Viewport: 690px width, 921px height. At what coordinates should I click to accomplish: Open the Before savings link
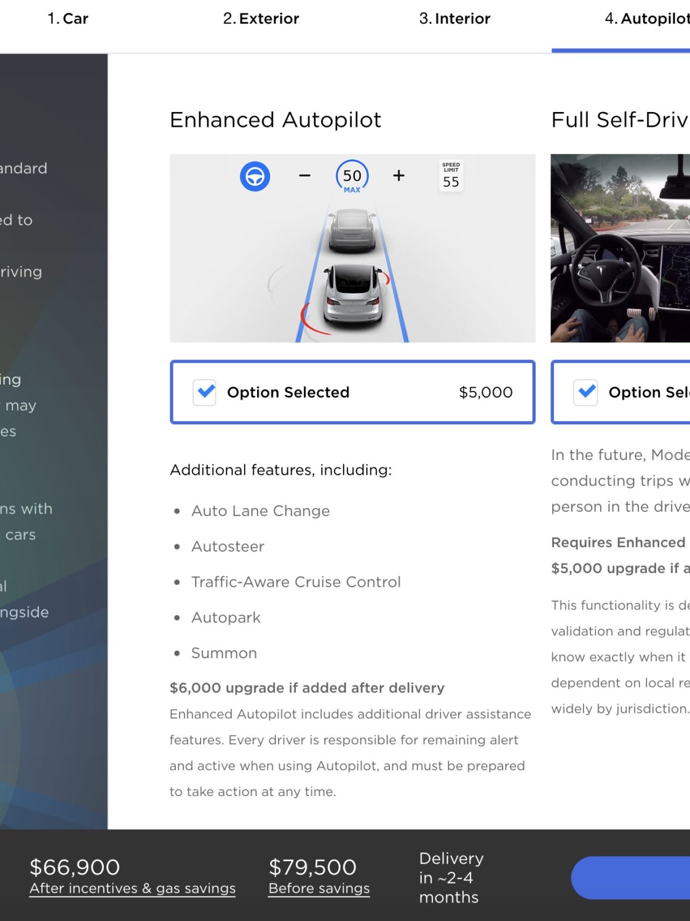coord(319,888)
